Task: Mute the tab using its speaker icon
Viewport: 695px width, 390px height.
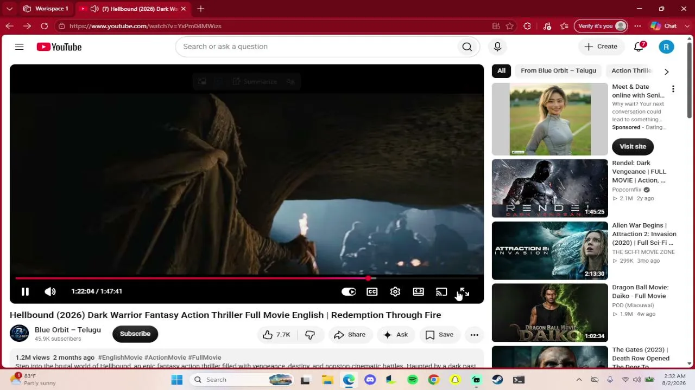Action: pyautogui.click(x=94, y=9)
